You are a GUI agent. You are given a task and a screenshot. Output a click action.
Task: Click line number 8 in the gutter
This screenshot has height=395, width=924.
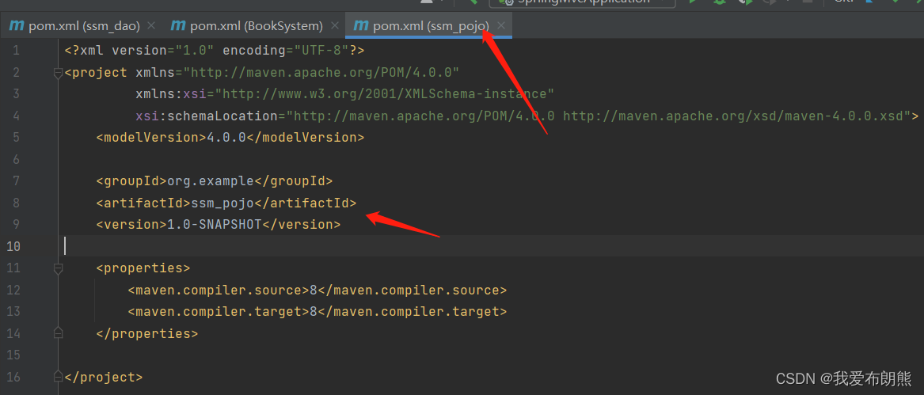click(15, 203)
